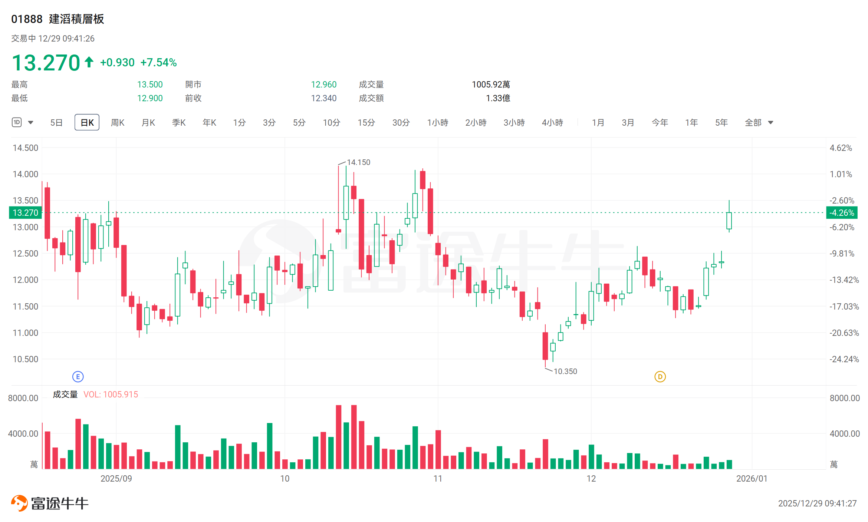The height and width of the screenshot is (522, 868).
Task: Click the 13.270 price label on axis
Action: point(25,213)
